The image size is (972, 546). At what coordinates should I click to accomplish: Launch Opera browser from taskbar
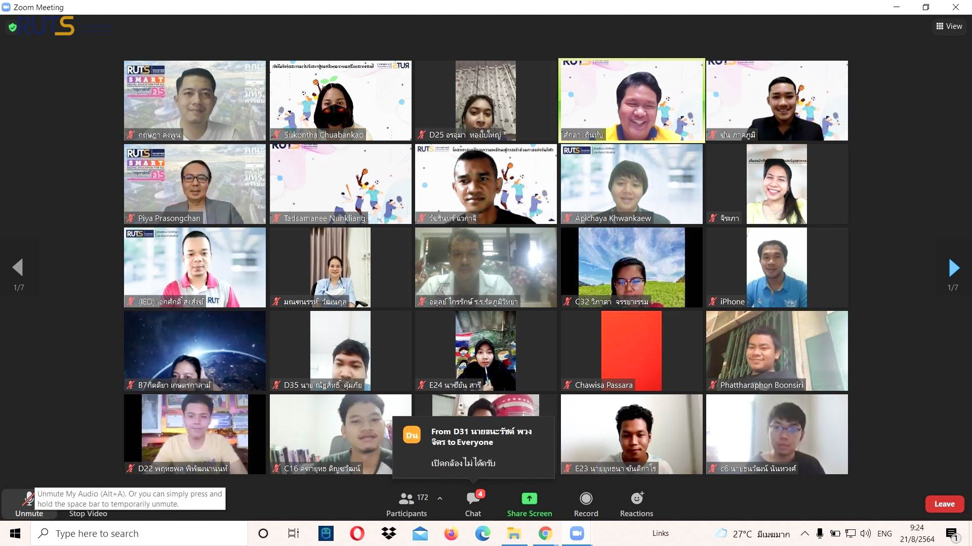(357, 533)
